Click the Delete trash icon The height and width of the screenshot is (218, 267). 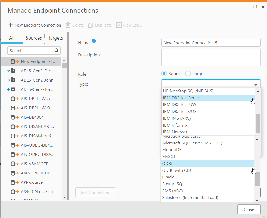68,25
